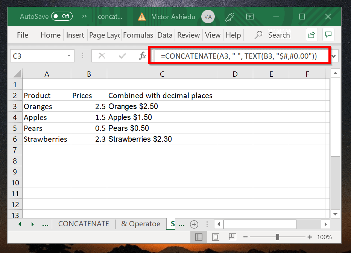
Task: Select the & Operatoe sheet tab
Action: [141, 224]
